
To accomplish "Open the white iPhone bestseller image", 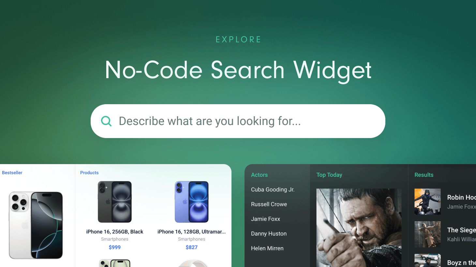I will click(x=36, y=225).
